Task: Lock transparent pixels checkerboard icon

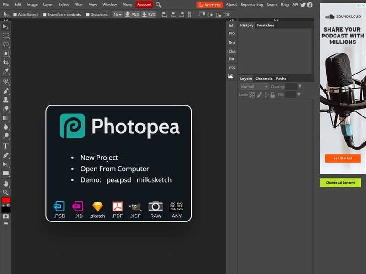Action: coord(252,95)
